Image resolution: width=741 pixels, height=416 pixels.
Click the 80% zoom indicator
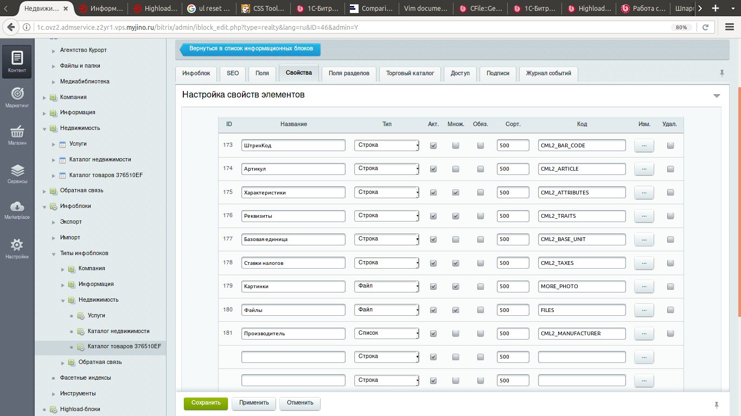(681, 27)
